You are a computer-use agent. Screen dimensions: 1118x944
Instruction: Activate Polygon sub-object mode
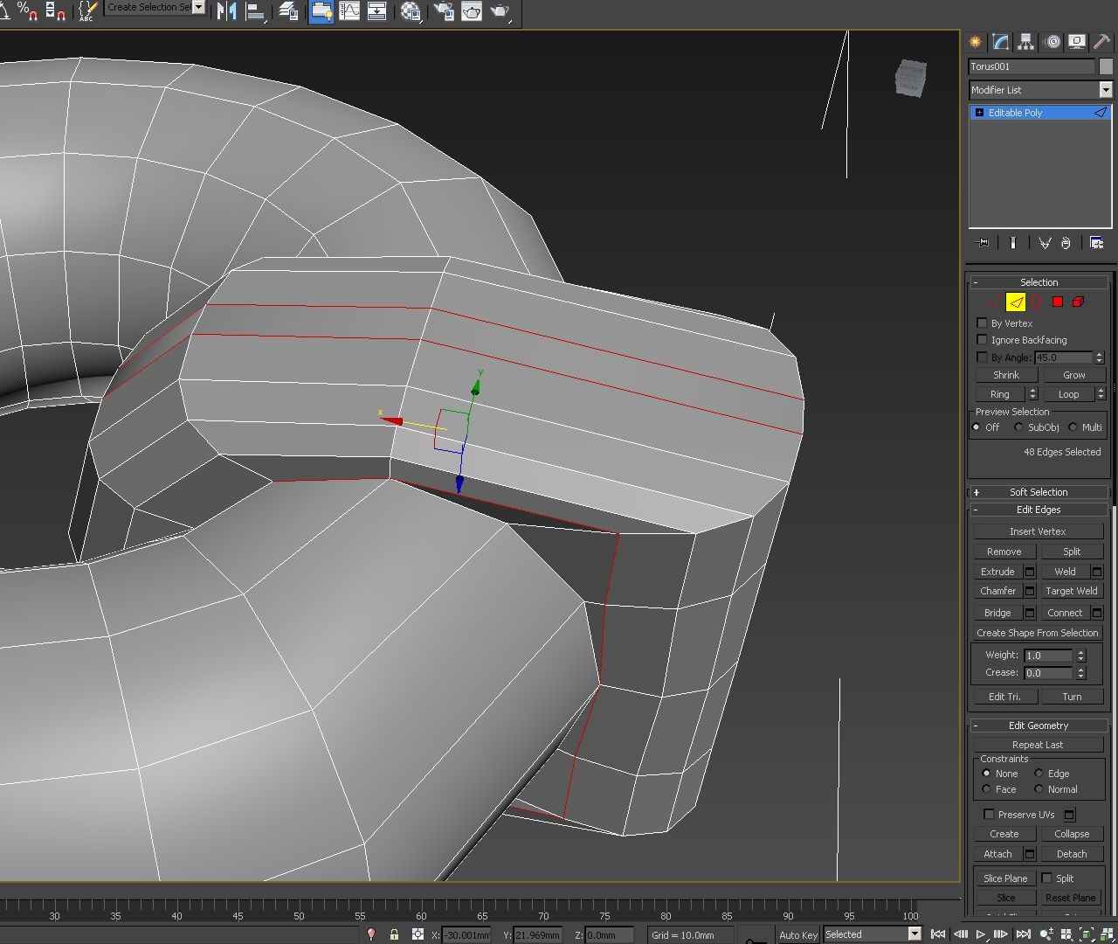[1057, 302]
